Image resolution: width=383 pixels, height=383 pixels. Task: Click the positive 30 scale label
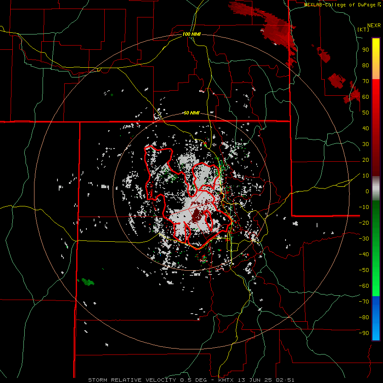366,144
